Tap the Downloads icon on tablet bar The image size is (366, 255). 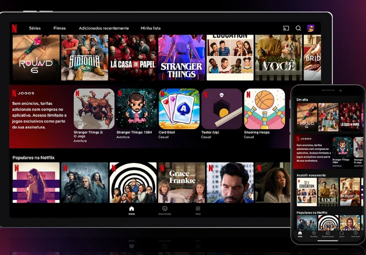[x=164, y=208]
